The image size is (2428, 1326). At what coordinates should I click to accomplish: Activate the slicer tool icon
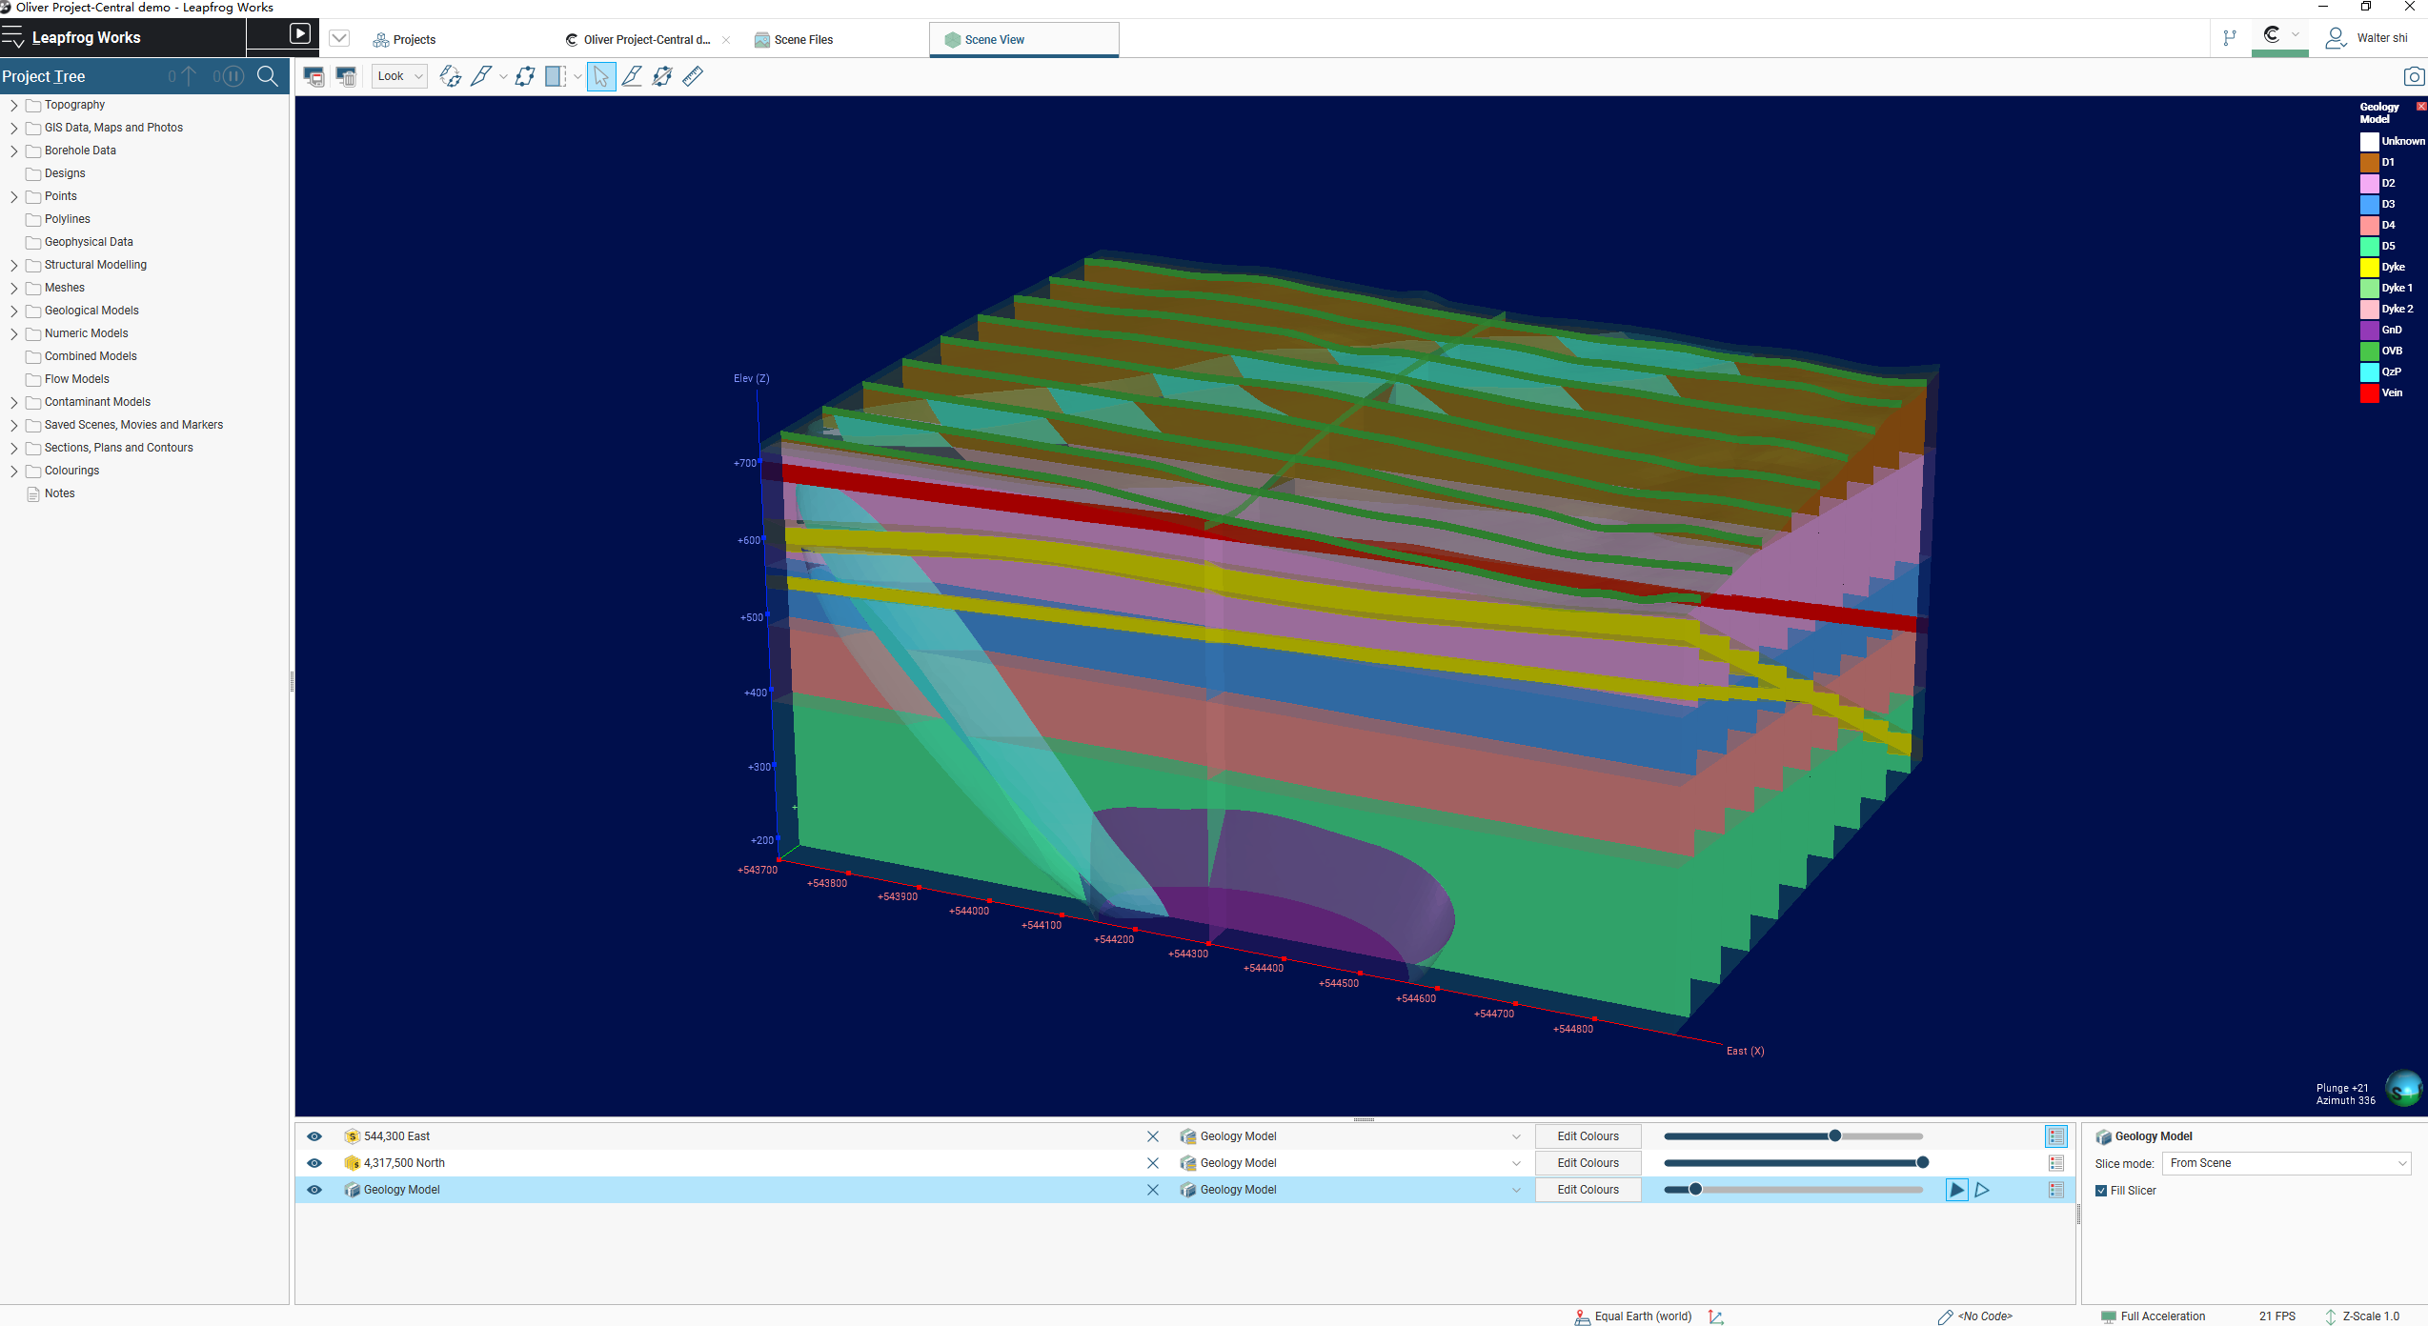480,76
